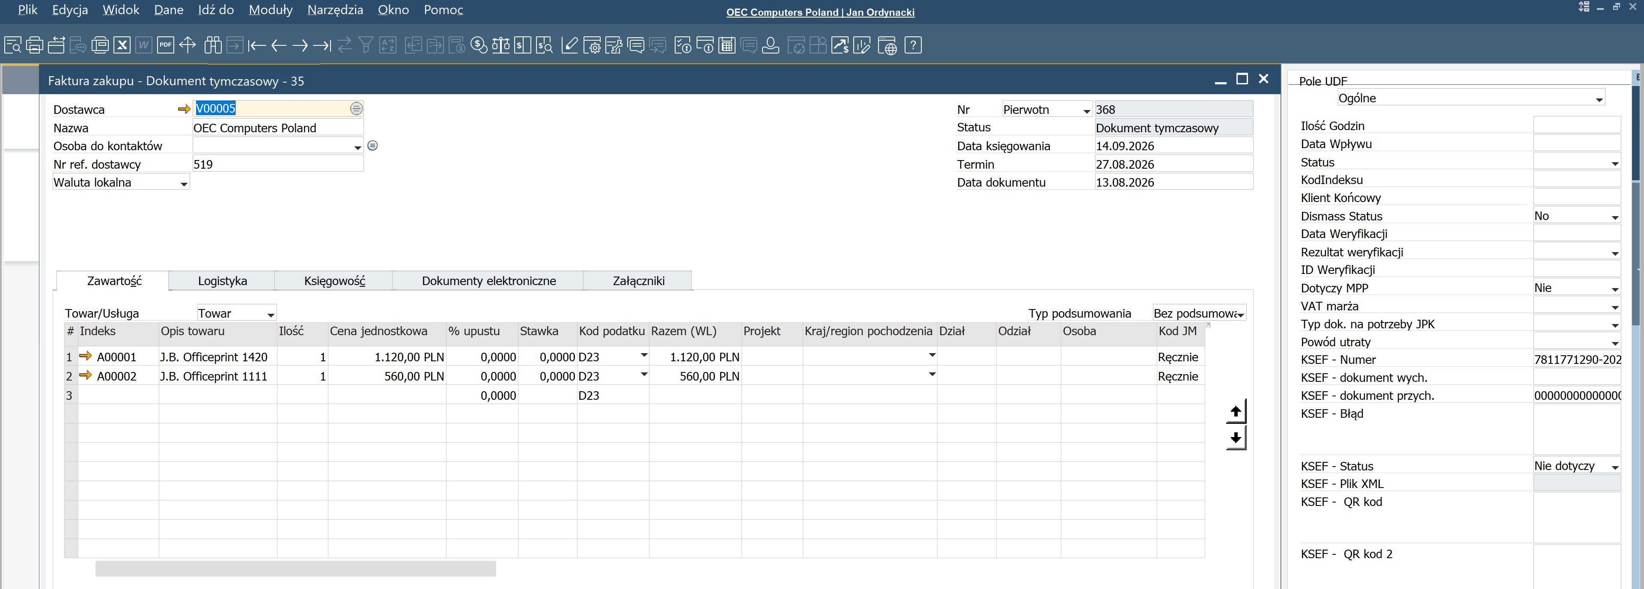1644x589 pixels.
Task: Open journal entry preview icon with magnifier
Action: pyautogui.click(x=545, y=45)
